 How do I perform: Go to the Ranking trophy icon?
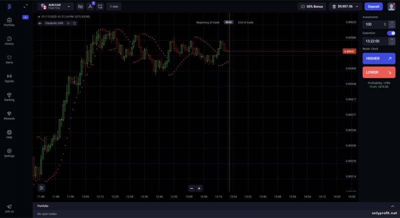point(9,96)
